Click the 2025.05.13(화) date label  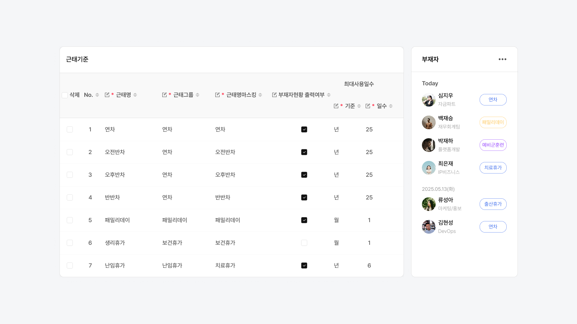(x=438, y=189)
